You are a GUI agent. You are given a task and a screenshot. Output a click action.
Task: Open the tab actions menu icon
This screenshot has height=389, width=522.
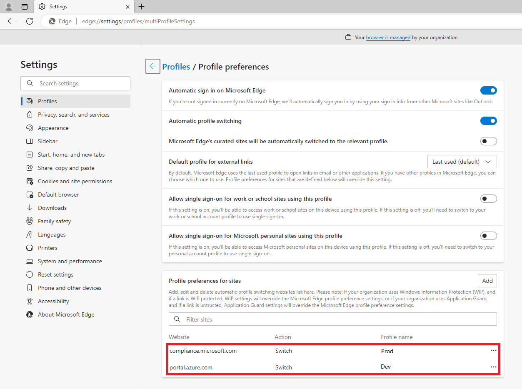pos(25,7)
